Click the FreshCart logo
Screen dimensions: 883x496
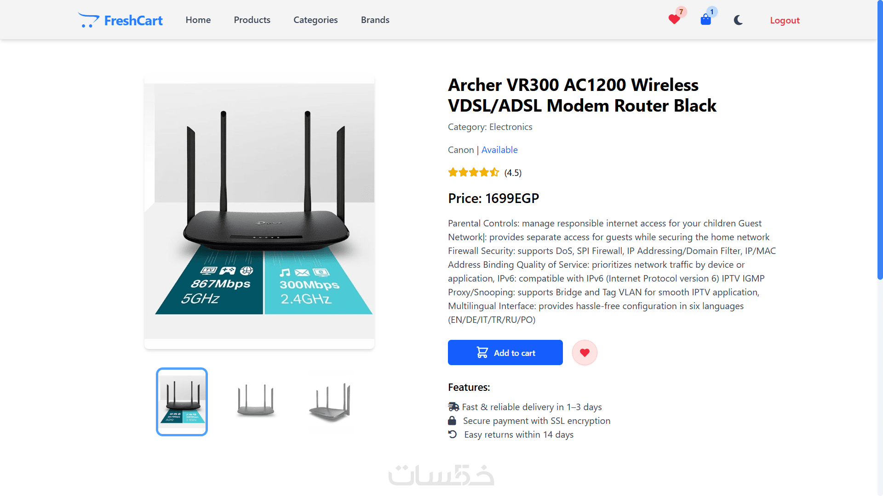click(x=120, y=20)
